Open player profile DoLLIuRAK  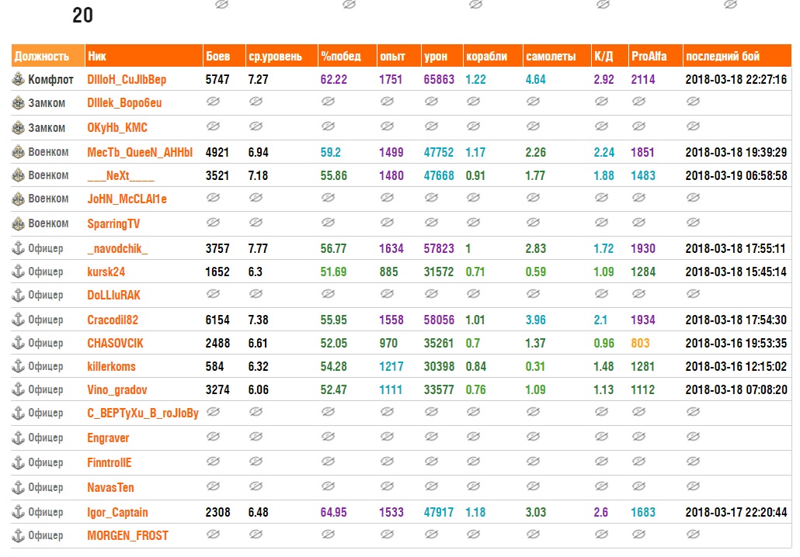(113, 295)
